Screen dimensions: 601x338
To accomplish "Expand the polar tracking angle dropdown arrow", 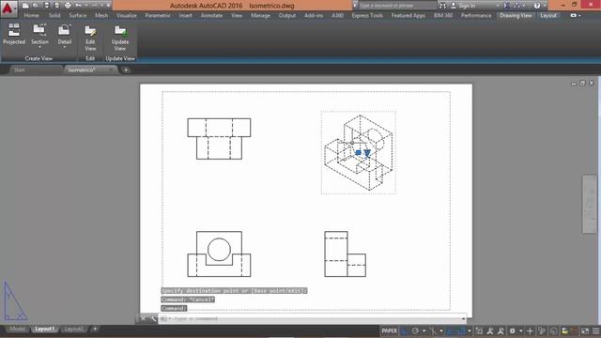I will click(424, 330).
